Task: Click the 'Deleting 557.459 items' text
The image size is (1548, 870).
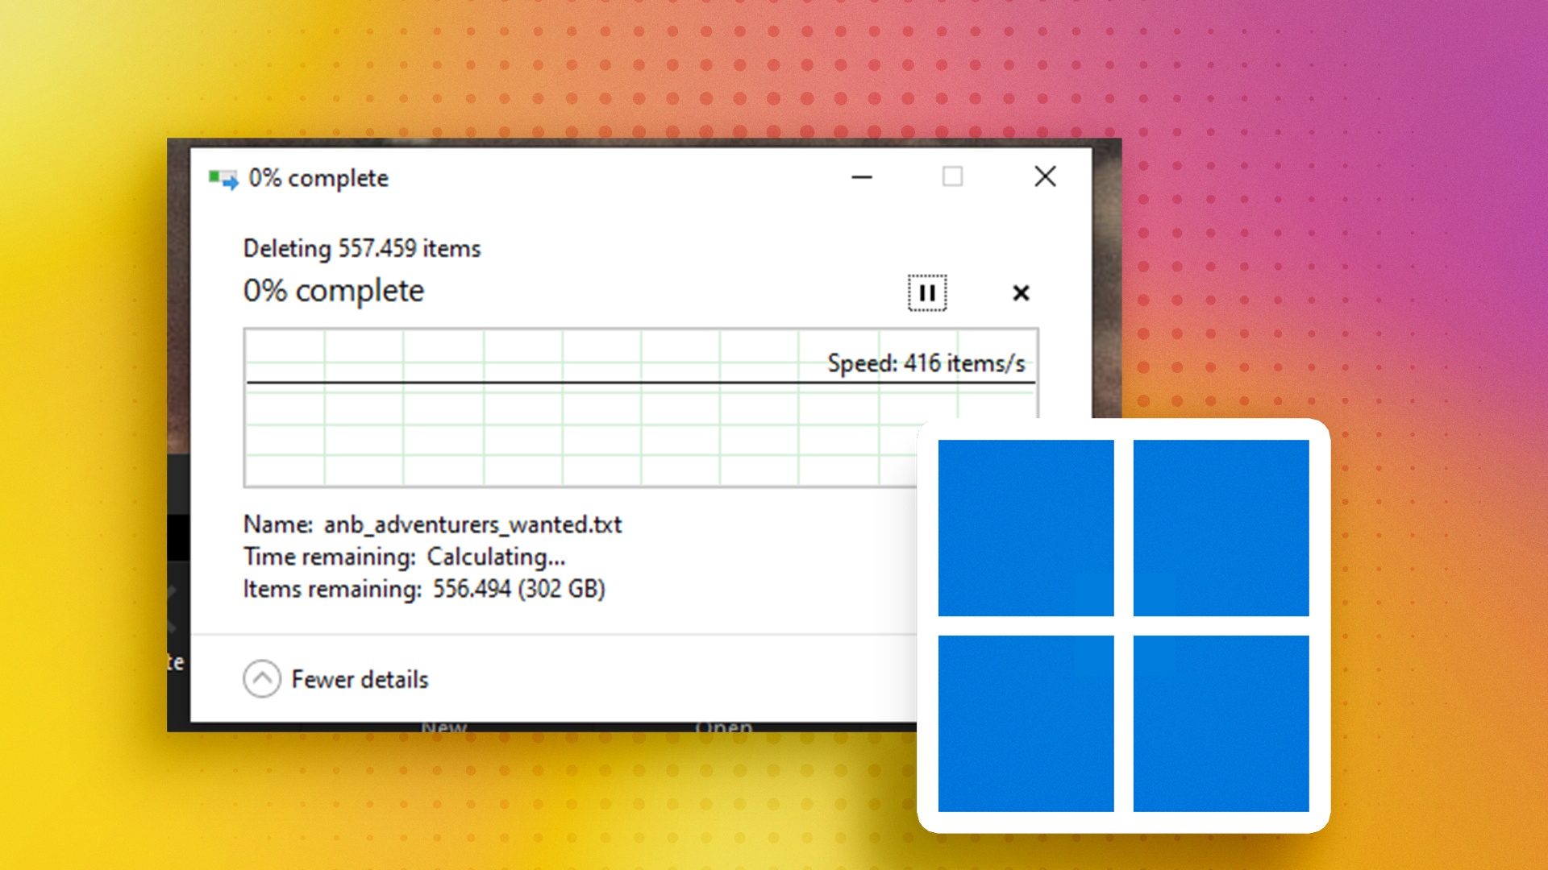Action: [362, 248]
